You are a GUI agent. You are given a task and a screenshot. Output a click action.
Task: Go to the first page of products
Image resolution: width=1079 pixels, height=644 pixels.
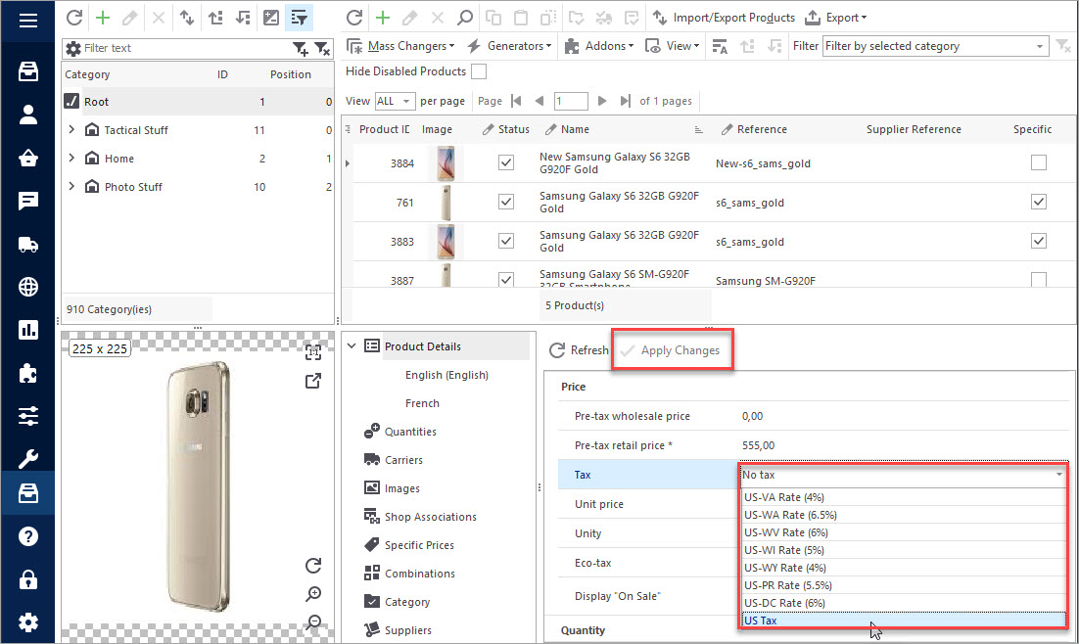coord(516,101)
